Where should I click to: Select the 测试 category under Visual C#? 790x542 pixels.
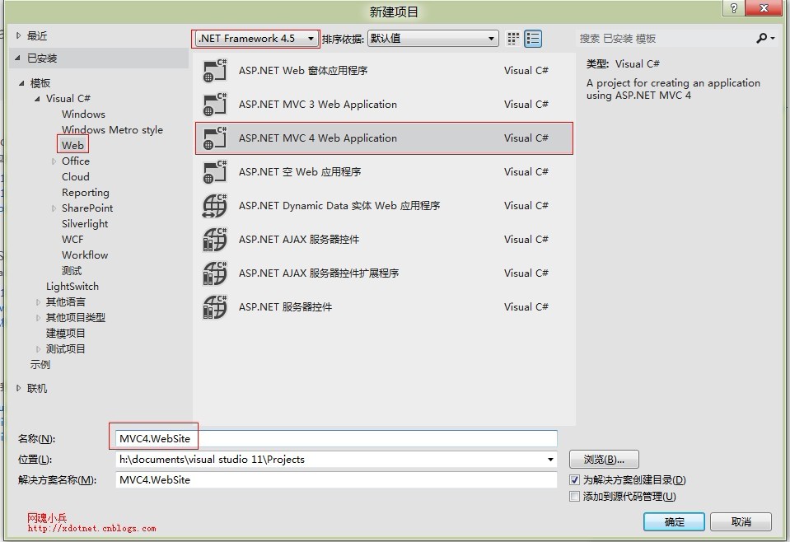pyautogui.click(x=72, y=270)
